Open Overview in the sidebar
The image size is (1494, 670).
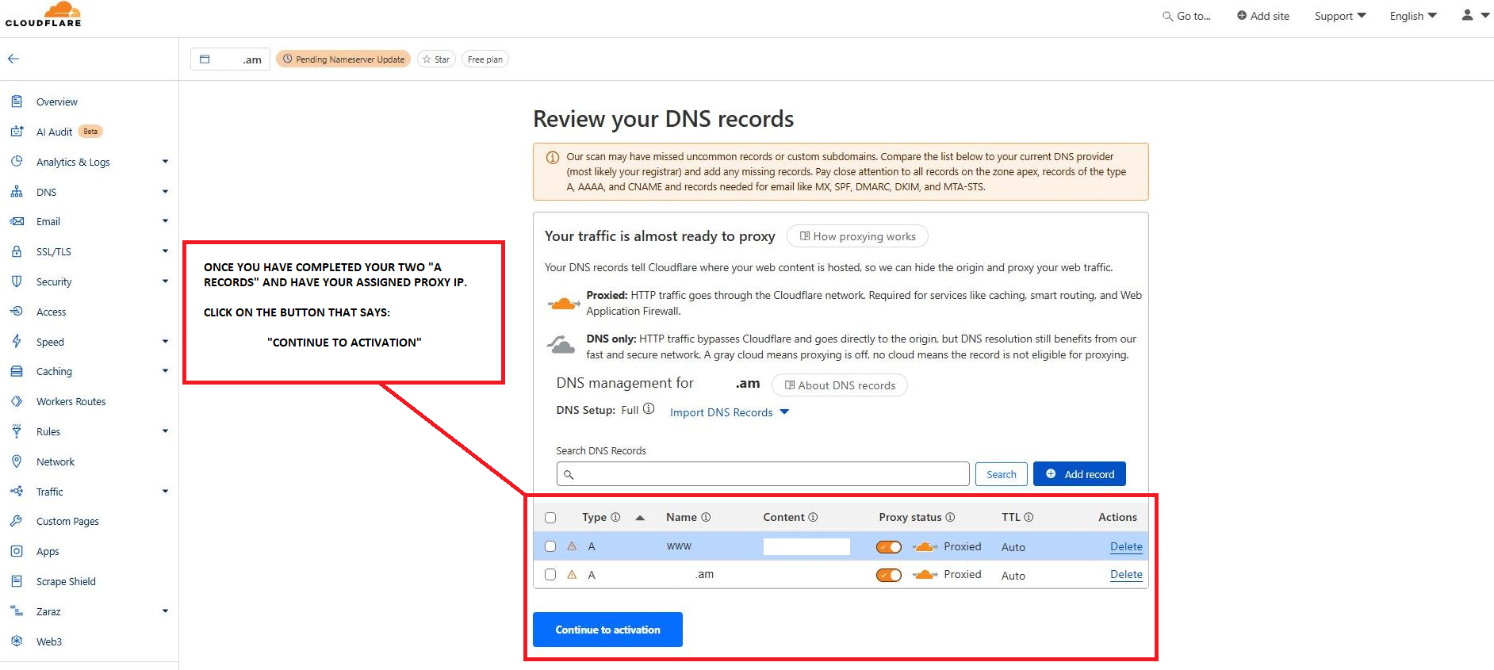[57, 101]
